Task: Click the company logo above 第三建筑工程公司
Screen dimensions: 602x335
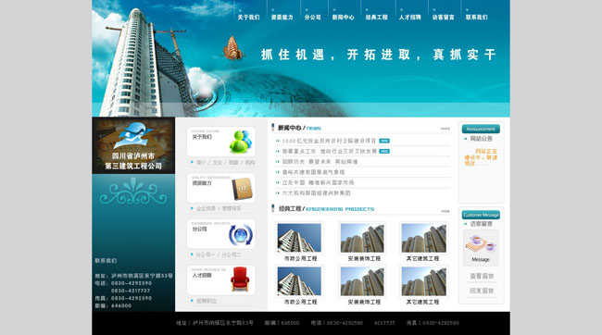Action: (133, 135)
